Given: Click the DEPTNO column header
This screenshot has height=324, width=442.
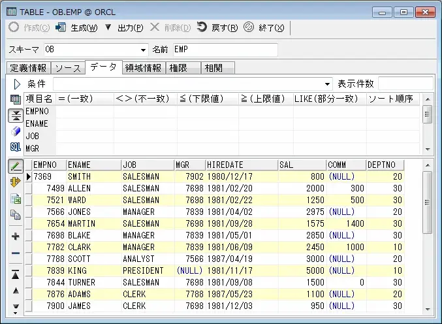Looking at the screenshot, I should tap(385, 165).
